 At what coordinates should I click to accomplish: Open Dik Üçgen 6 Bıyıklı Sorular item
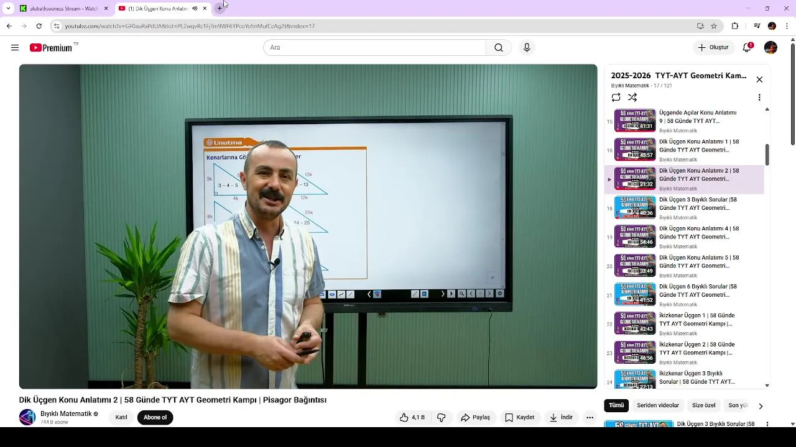[684, 295]
